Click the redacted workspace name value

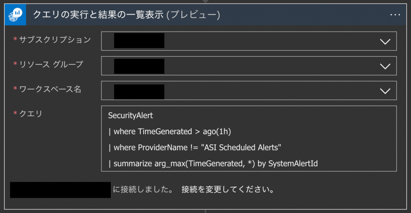point(139,92)
